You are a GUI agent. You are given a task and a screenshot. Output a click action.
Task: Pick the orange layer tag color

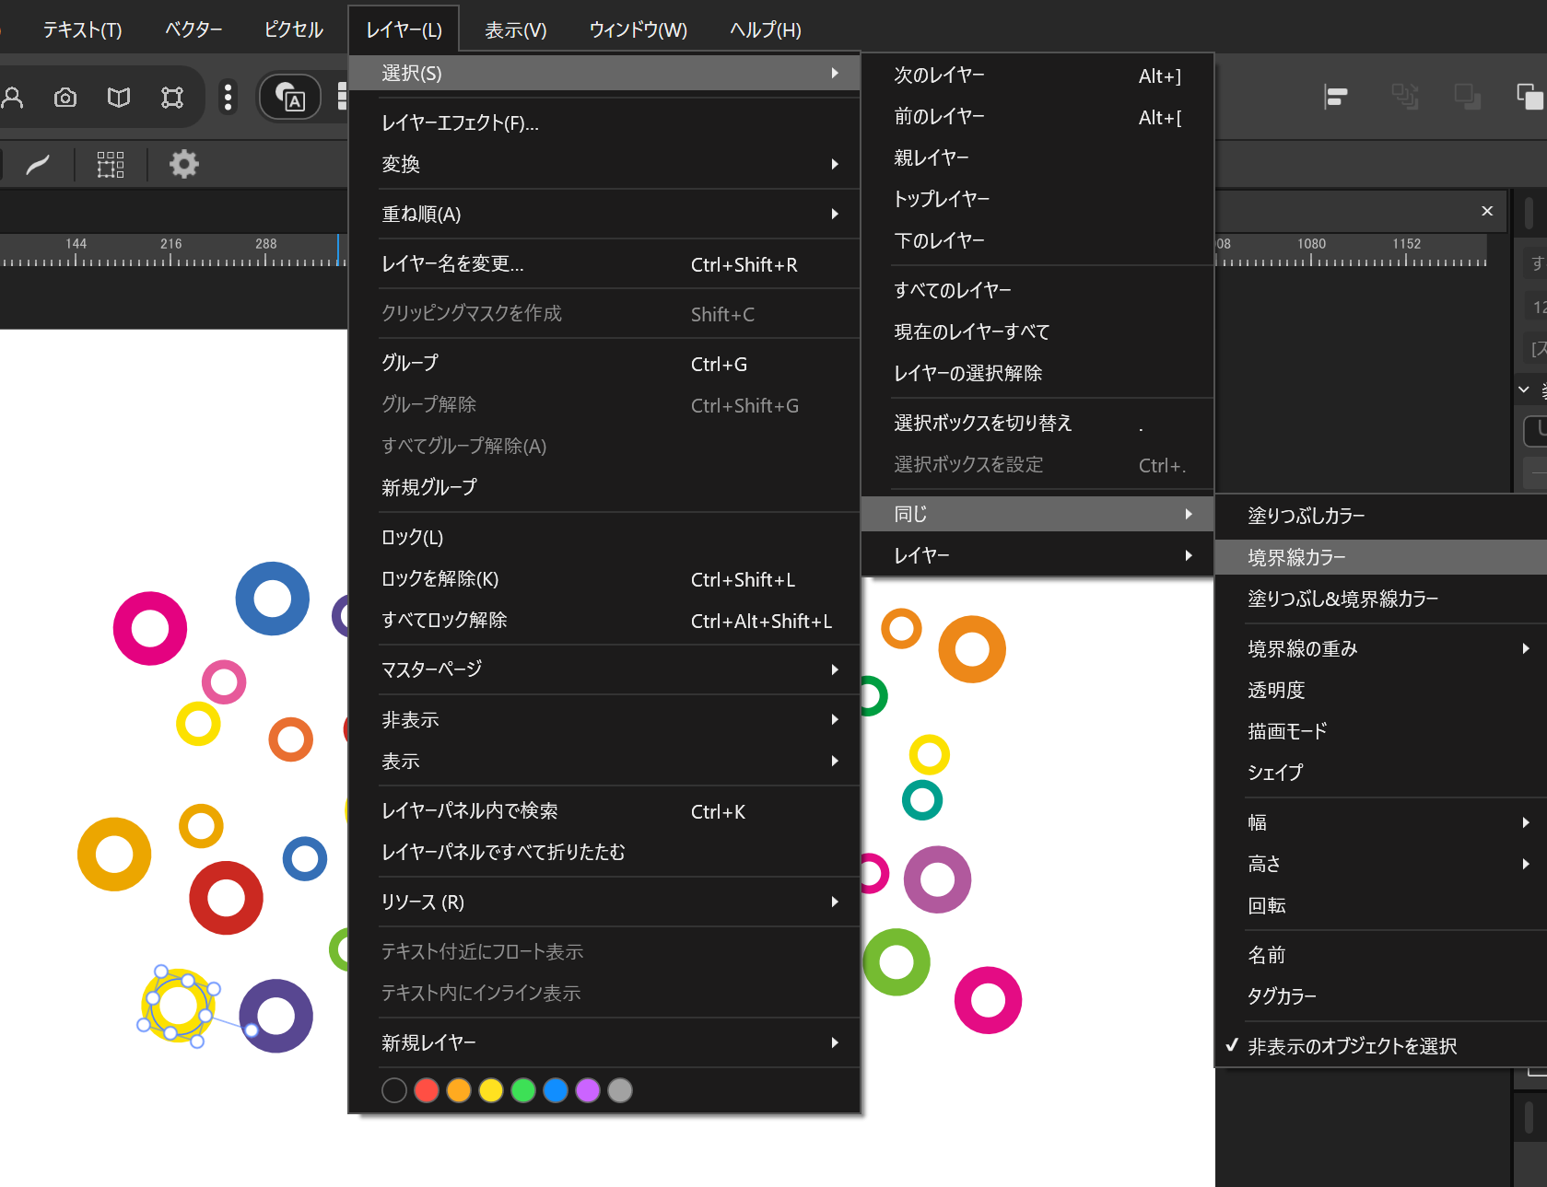(x=459, y=1090)
